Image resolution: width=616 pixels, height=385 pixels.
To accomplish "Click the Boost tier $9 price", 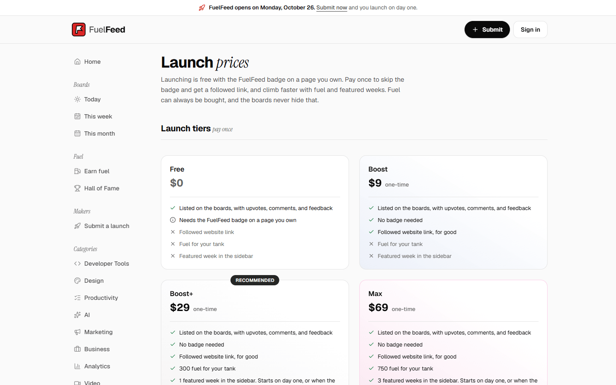I will coord(375,183).
